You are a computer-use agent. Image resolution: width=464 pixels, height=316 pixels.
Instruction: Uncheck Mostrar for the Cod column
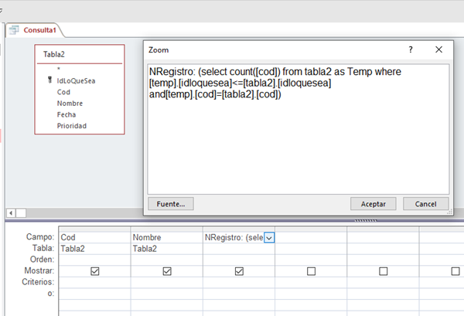(94, 271)
